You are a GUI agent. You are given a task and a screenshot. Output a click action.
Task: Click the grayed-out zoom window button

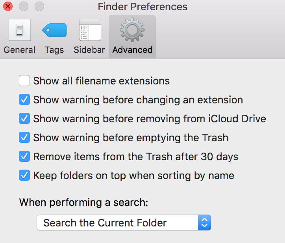coord(39,6)
